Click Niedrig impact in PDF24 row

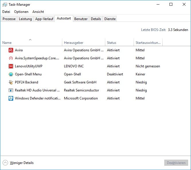(141, 82)
